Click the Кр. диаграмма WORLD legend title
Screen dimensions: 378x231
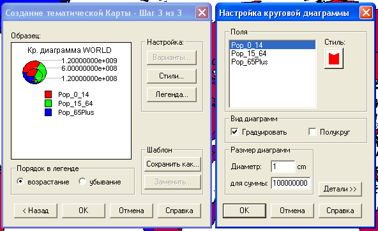coord(70,50)
